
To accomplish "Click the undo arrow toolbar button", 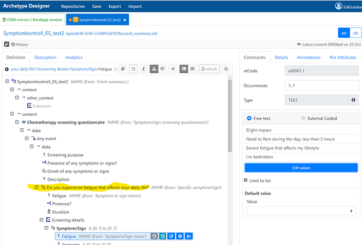I will (x=133, y=69).
